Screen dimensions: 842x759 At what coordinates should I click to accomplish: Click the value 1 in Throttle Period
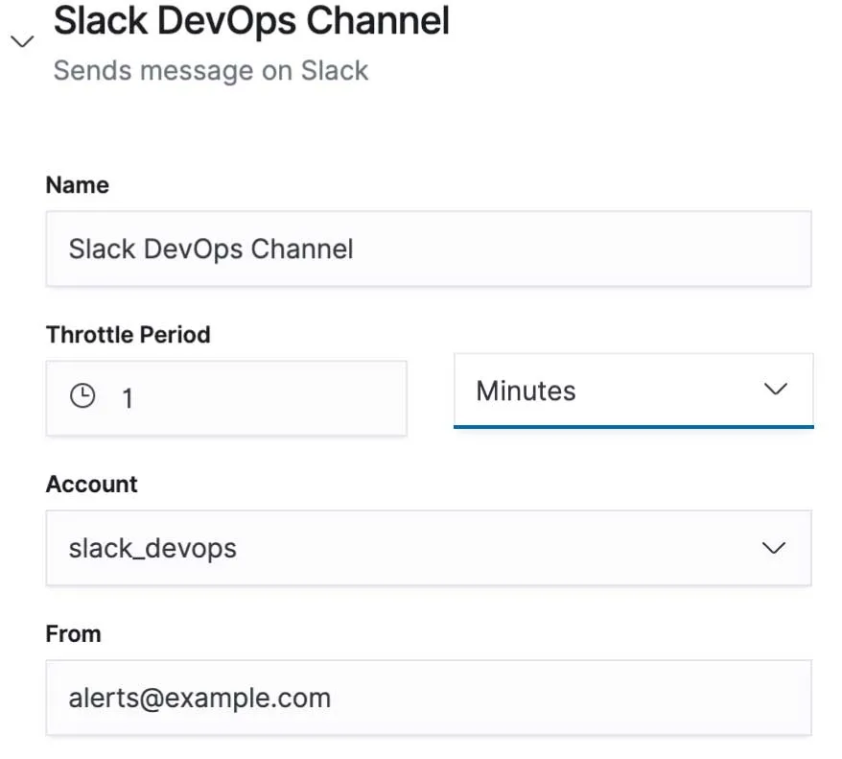128,398
